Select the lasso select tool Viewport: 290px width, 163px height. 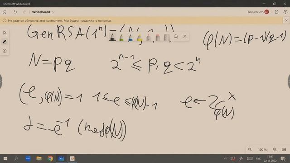click(x=176, y=36)
